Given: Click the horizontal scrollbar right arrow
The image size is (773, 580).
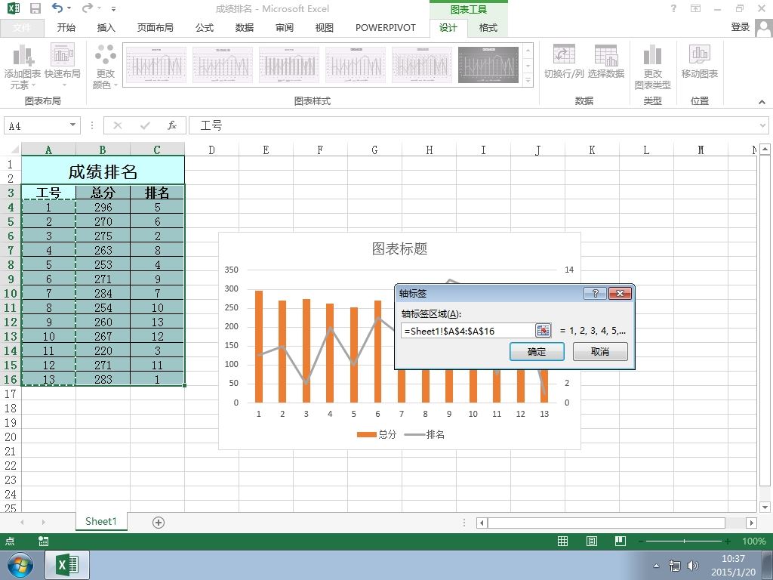Looking at the screenshot, I should [751, 523].
